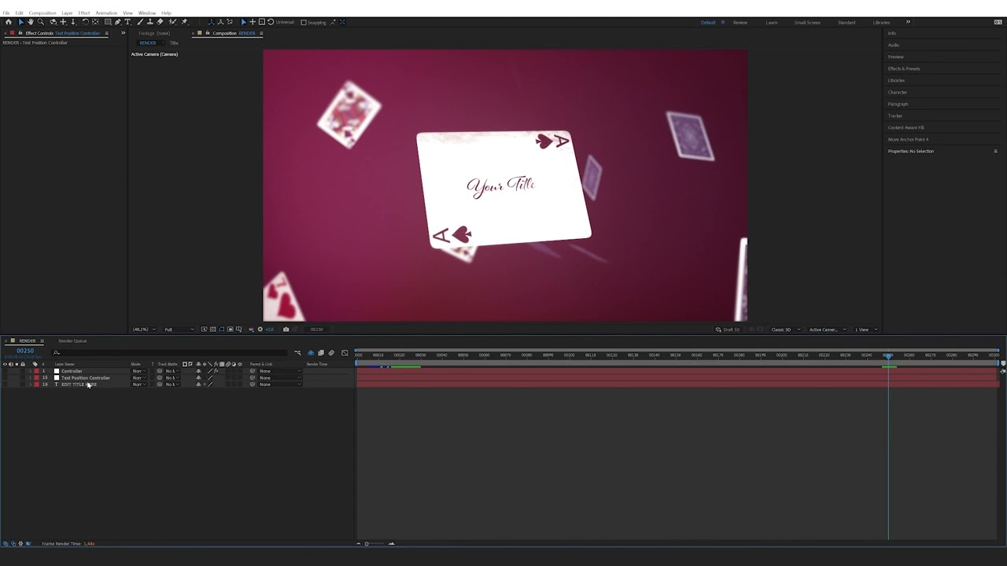Toggle visibility of Text Position Controller layer
Viewport: 1007px width, 566px height.
click(5, 378)
